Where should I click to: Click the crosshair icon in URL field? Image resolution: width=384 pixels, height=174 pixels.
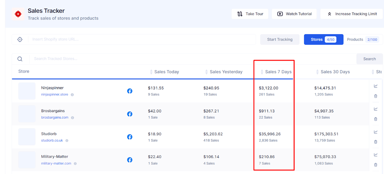[20, 40]
